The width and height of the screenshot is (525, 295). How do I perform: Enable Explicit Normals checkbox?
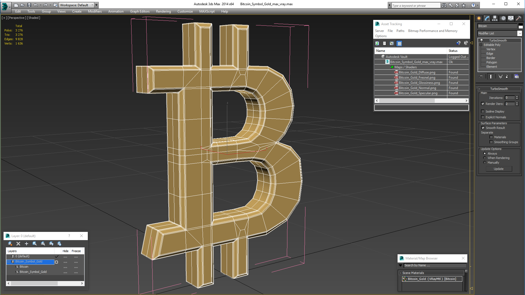click(483, 117)
